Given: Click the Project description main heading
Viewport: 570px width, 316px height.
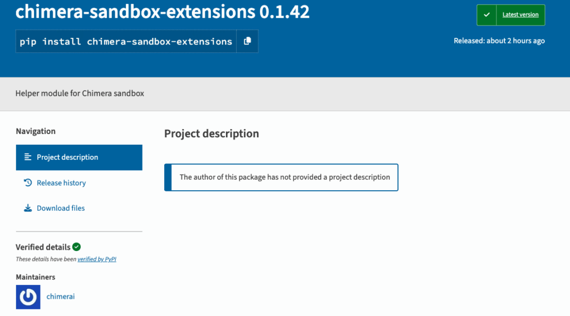Looking at the screenshot, I should point(212,134).
